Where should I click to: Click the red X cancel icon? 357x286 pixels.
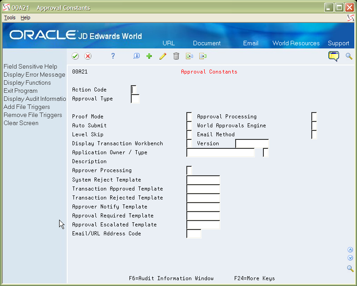click(88, 56)
